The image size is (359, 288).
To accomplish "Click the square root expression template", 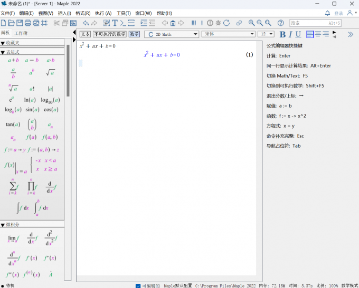I will (x=50, y=72).
